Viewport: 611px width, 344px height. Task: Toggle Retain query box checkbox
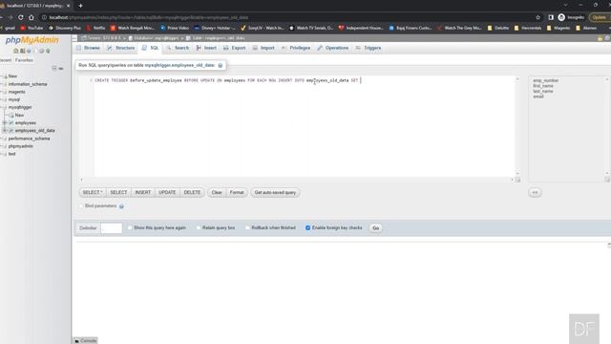199,227
